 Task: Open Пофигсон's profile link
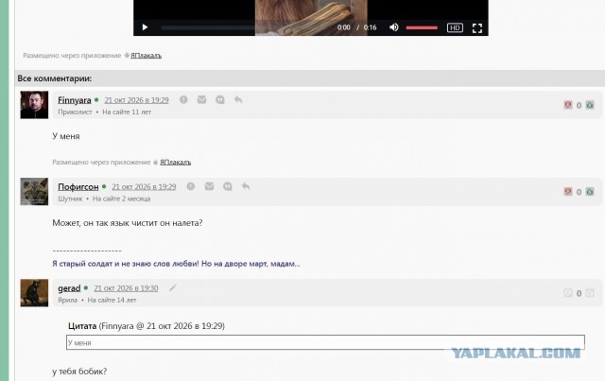click(78, 187)
